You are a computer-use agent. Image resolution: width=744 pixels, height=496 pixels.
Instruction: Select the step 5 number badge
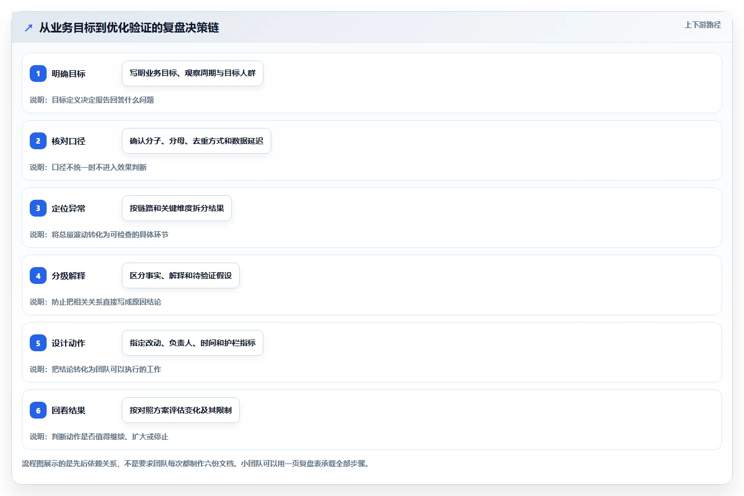coord(38,343)
